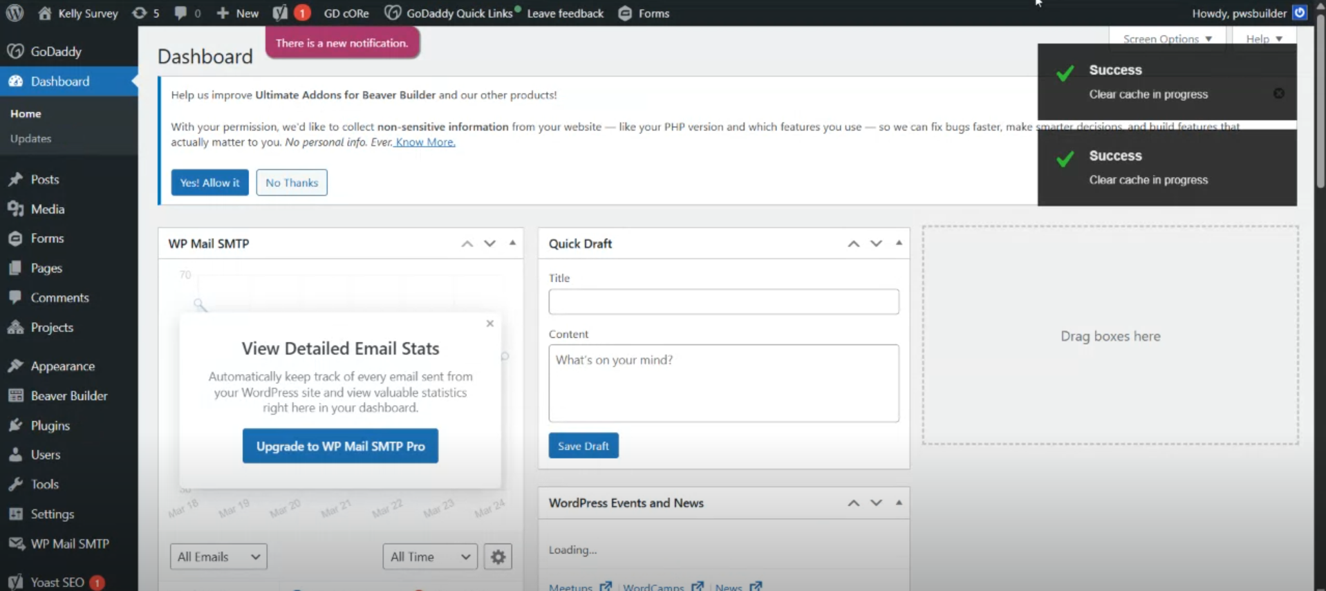This screenshot has width=1326, height=591.
Task: Click the WordPress logo in admin bar
Action: pyautogui.click(x=15, y=13)
